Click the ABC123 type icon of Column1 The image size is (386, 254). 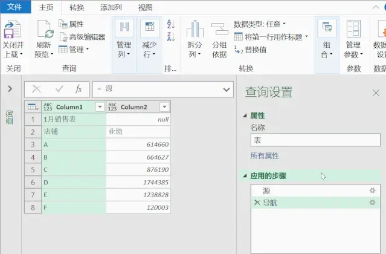pos(48,107)
